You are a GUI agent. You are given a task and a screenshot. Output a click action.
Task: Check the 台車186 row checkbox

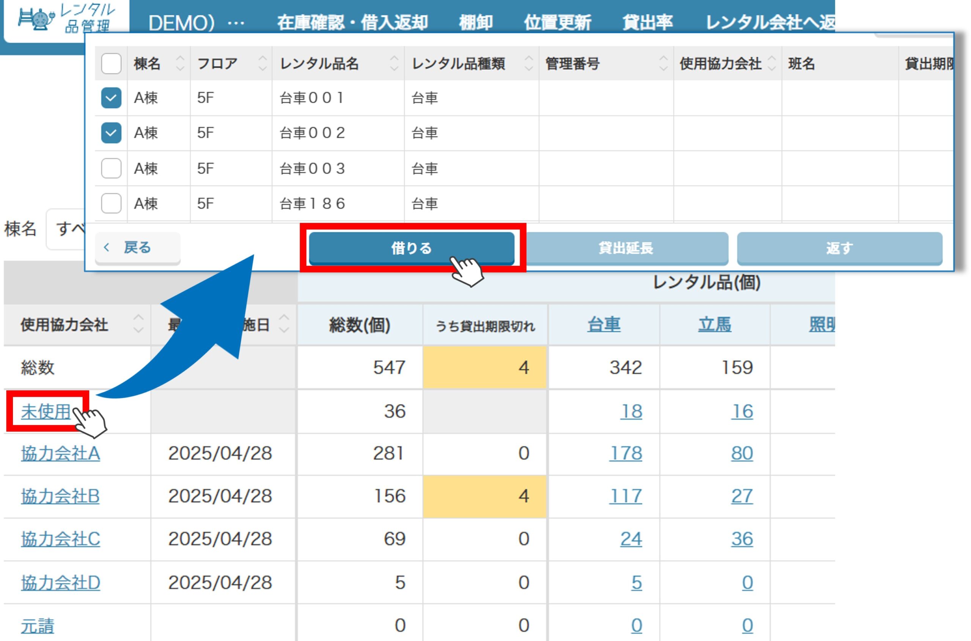tap(111, 204)
